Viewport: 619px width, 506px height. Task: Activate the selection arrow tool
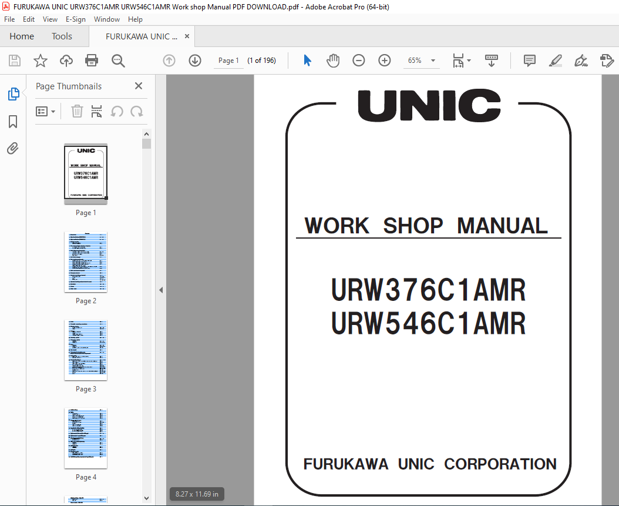coord(307,61)
